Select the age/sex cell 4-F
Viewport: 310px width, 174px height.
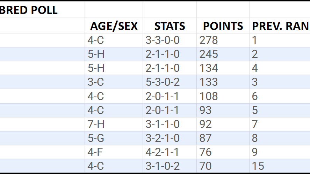click(x=114, y=152)
